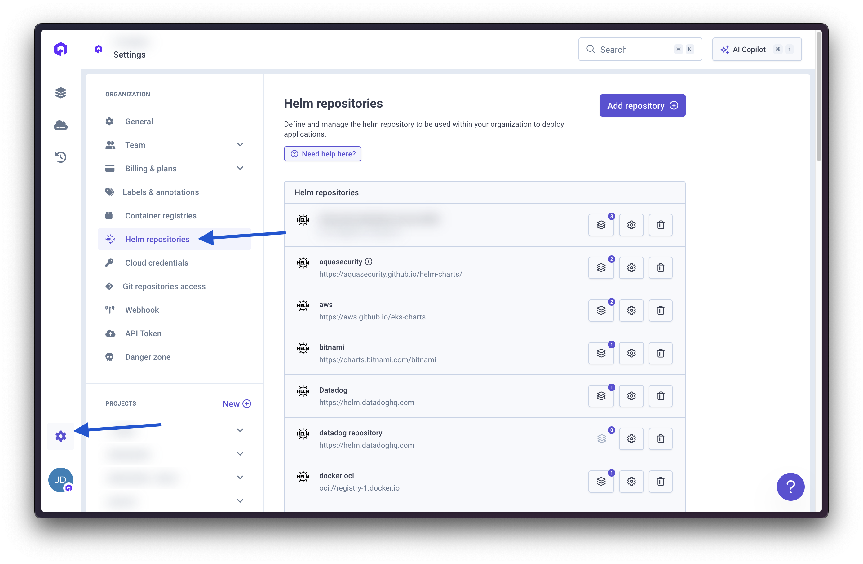The height and width of the screenshot is (564, 863).
Task: Open the Datadog repository settings gear
Action: click(x=631, y=396)
